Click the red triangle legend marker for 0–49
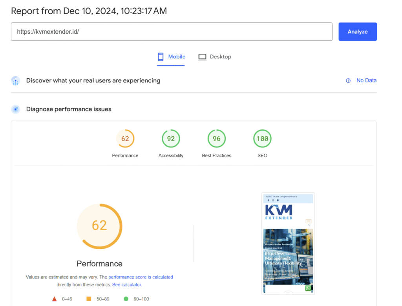 point(55,299)
